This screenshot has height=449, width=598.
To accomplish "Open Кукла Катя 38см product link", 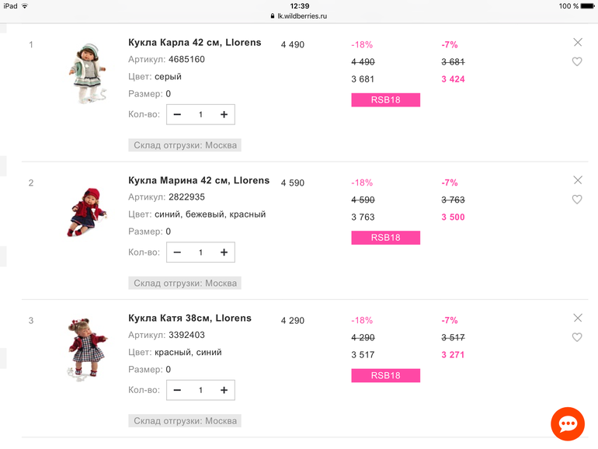I will pyautogui.click(x=189, y=318).
